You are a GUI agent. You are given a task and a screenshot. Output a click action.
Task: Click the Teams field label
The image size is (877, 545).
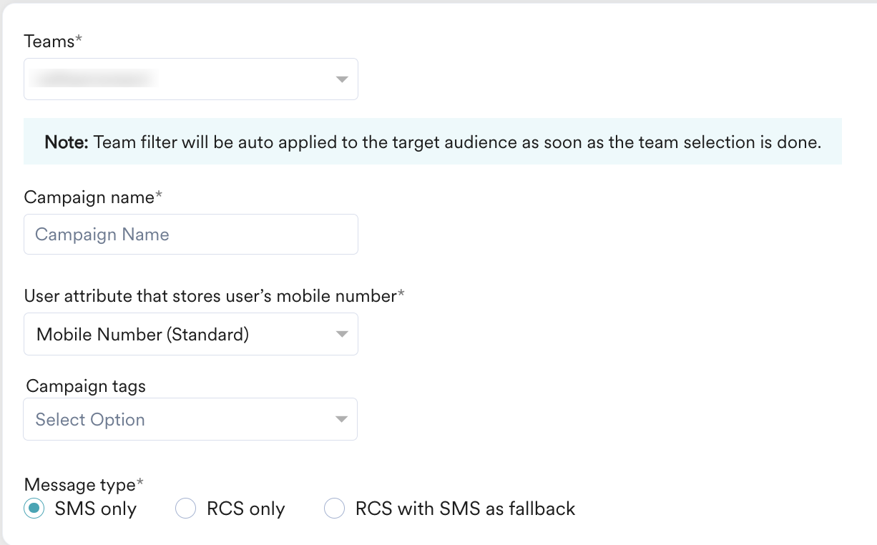point(49,41)
